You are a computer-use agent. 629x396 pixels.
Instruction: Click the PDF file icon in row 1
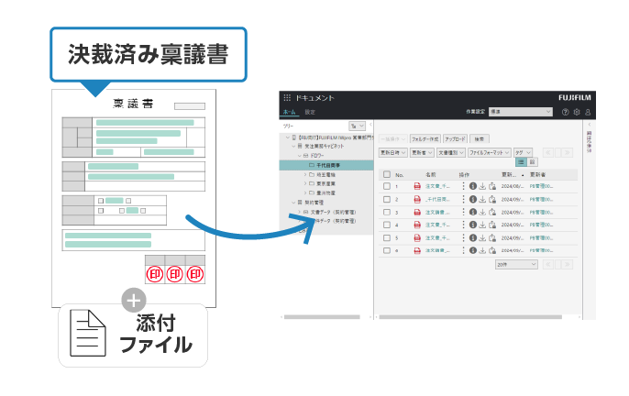pyautogui.click(x=417, y=186)
